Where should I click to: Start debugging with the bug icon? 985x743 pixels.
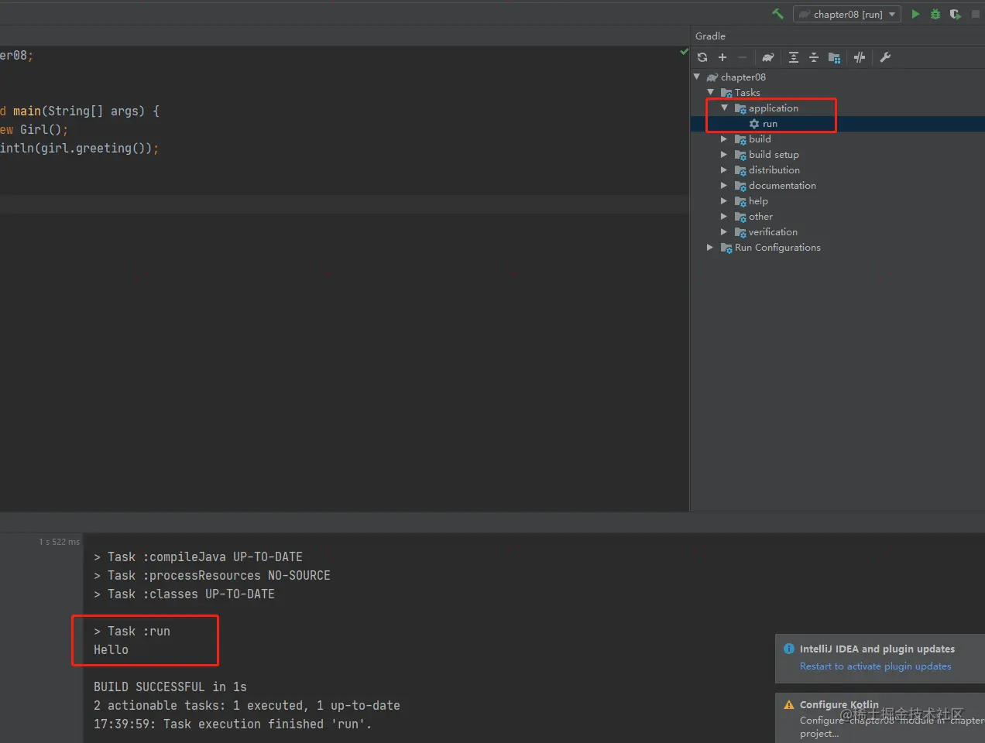(935, 14)
